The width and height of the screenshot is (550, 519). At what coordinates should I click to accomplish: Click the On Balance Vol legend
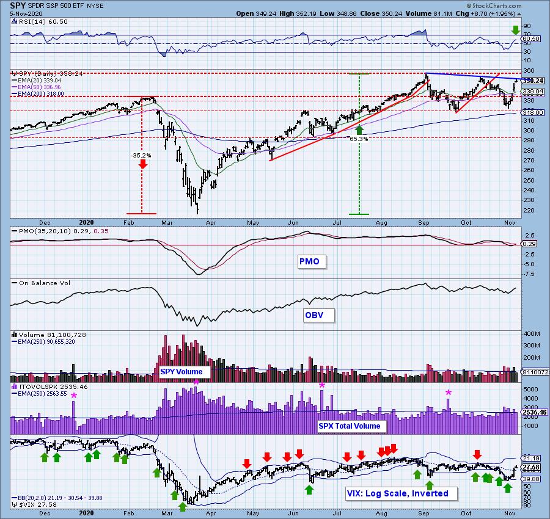pos(41,283)
